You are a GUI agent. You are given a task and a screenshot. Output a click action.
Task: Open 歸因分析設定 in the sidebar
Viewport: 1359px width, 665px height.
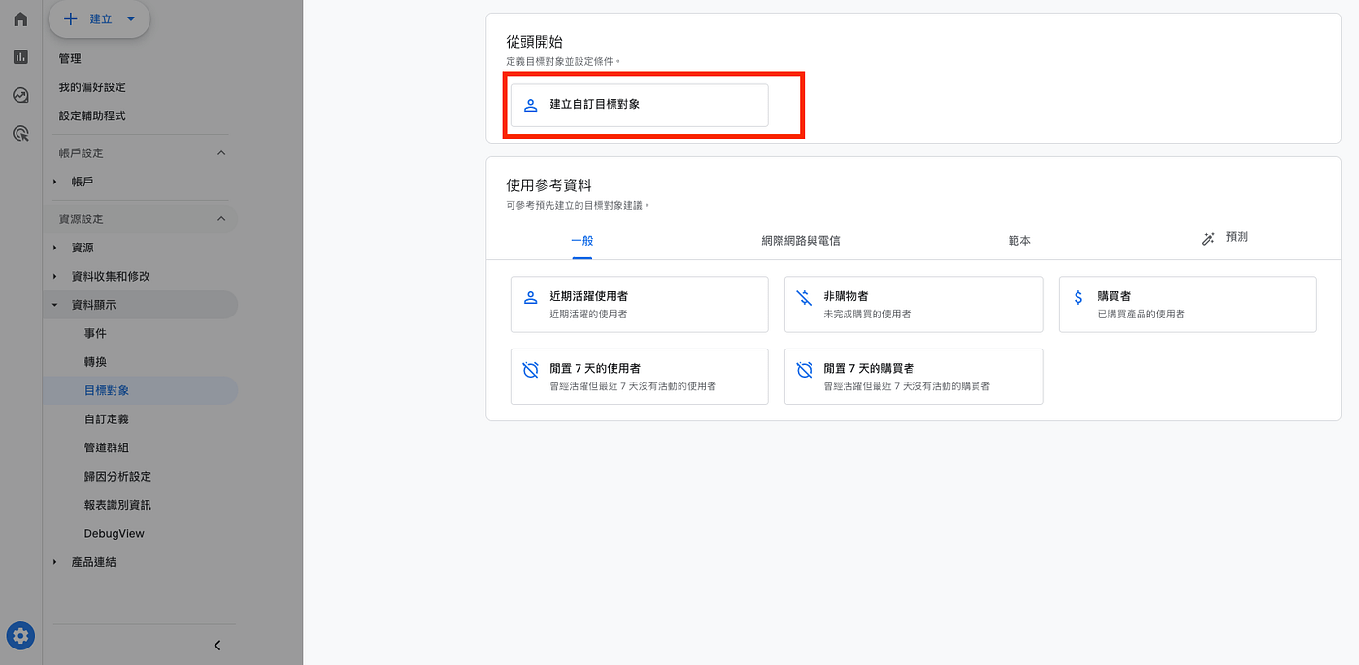(x=117, y=477)
